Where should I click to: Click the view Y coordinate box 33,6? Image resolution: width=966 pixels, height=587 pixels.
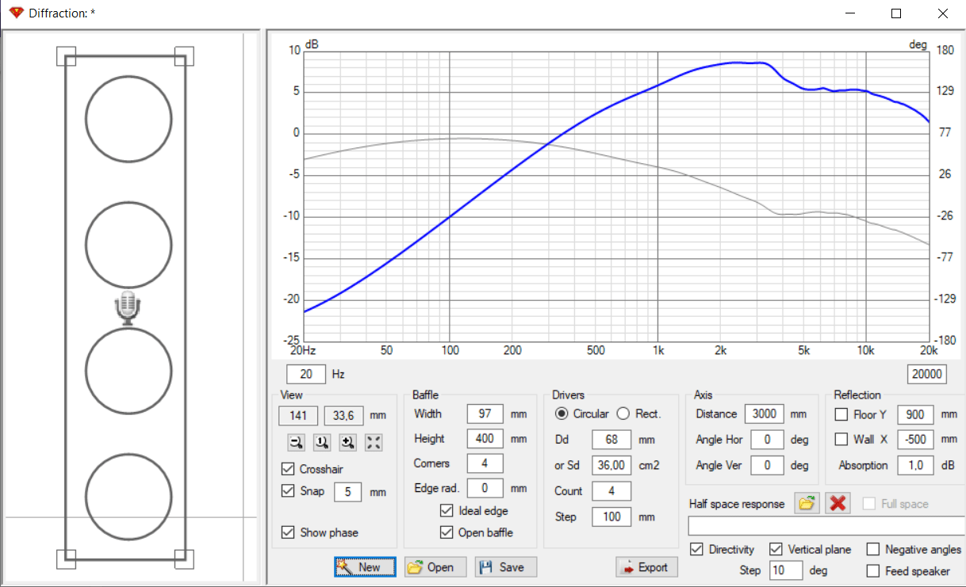tap(344, 415)
